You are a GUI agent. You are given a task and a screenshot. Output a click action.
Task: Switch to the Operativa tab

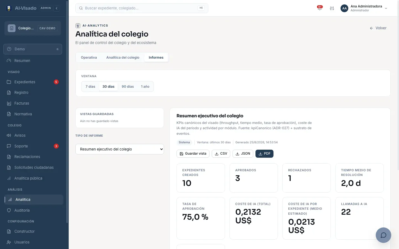tap(89, 58)
